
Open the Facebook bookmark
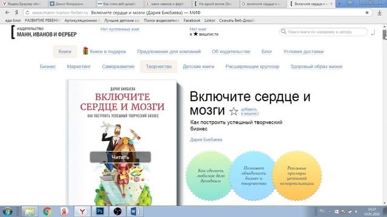point(192,20)
